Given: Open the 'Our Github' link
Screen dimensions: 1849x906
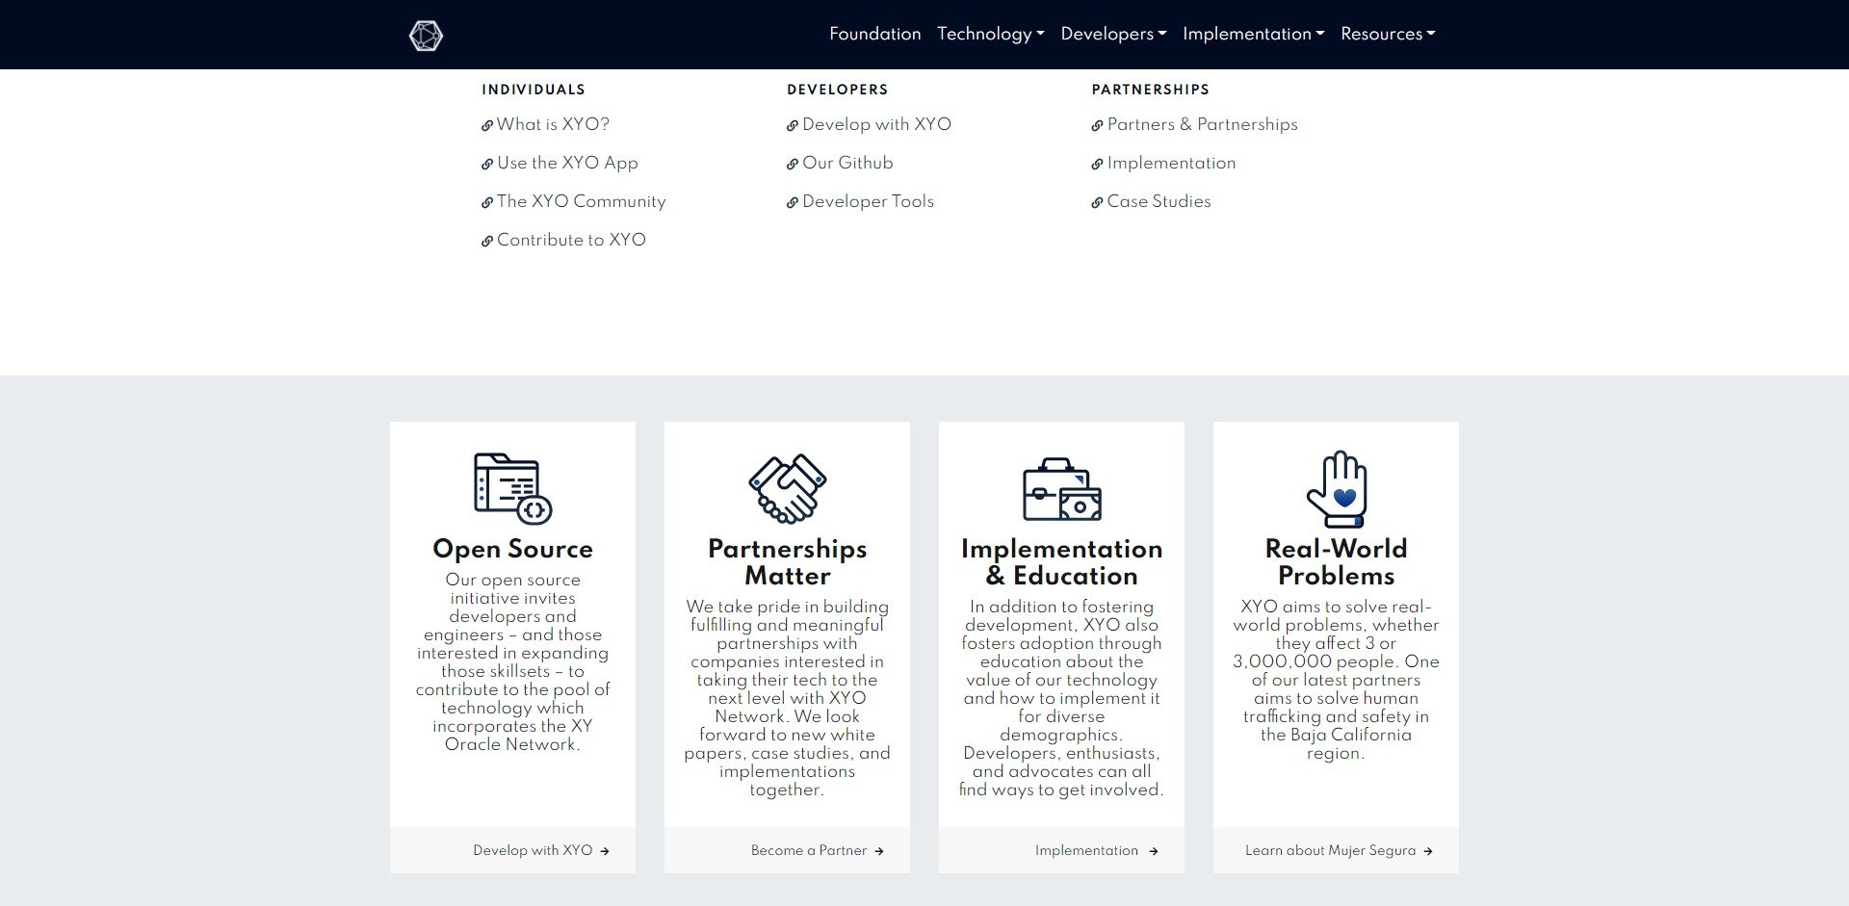Looking at the screenshot, I should click(x=840, y=163).
